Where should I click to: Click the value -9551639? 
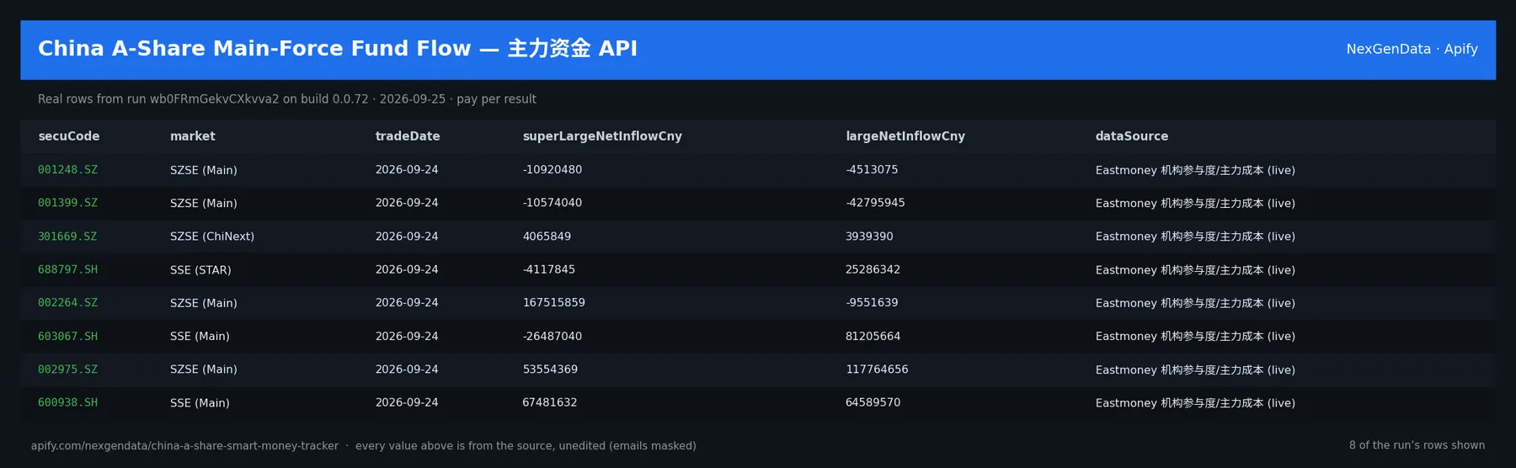click(x=872, y=303)
